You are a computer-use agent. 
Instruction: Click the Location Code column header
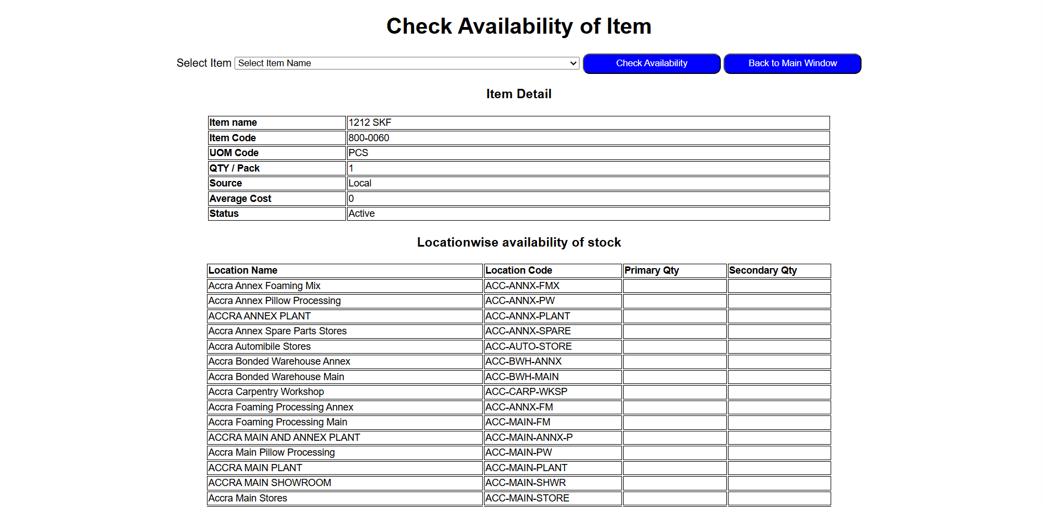[x=552, y=270]
